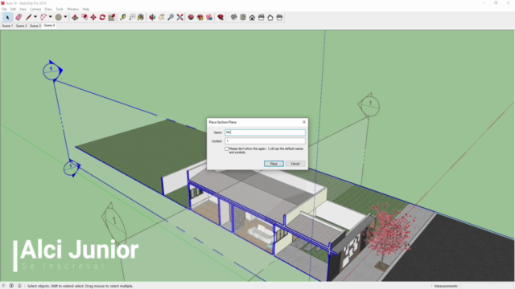Open the Extension Warehouse
The width and height of the screenshot is (515, 289).
[x=200, y=18]
